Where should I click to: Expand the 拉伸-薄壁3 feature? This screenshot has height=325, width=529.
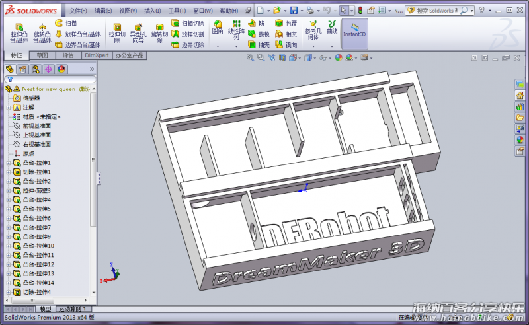[9, 190]
